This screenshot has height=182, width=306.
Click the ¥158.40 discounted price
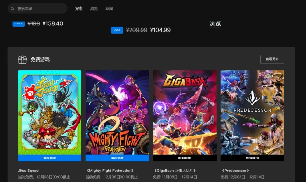[x=53, y=23]
